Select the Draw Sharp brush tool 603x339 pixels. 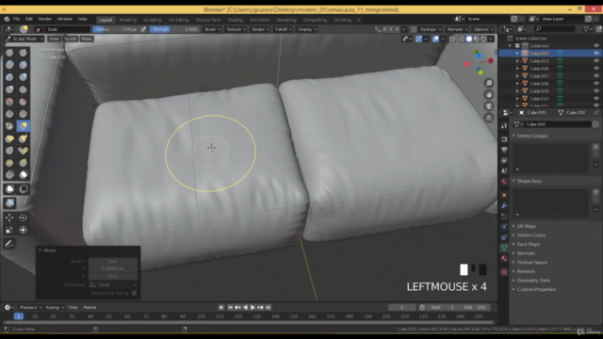pyautogui.click(x=24, y=53)
